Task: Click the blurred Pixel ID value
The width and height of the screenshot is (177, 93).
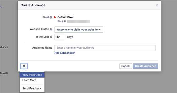Action: point(79,21)
